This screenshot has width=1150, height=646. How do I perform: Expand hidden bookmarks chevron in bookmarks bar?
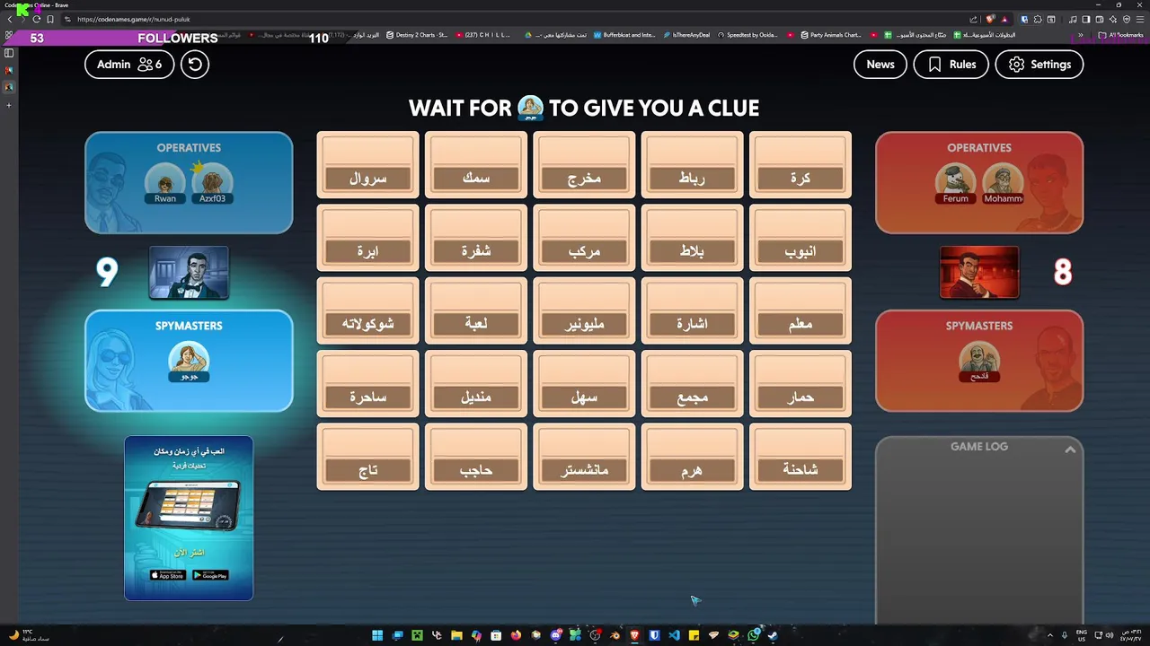tap(1080, 35)
